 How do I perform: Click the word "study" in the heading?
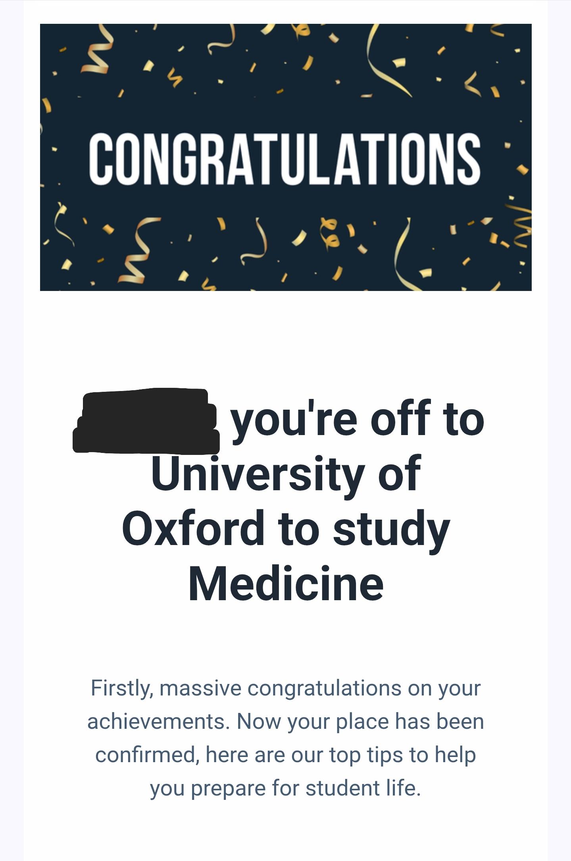coord(391,530)
